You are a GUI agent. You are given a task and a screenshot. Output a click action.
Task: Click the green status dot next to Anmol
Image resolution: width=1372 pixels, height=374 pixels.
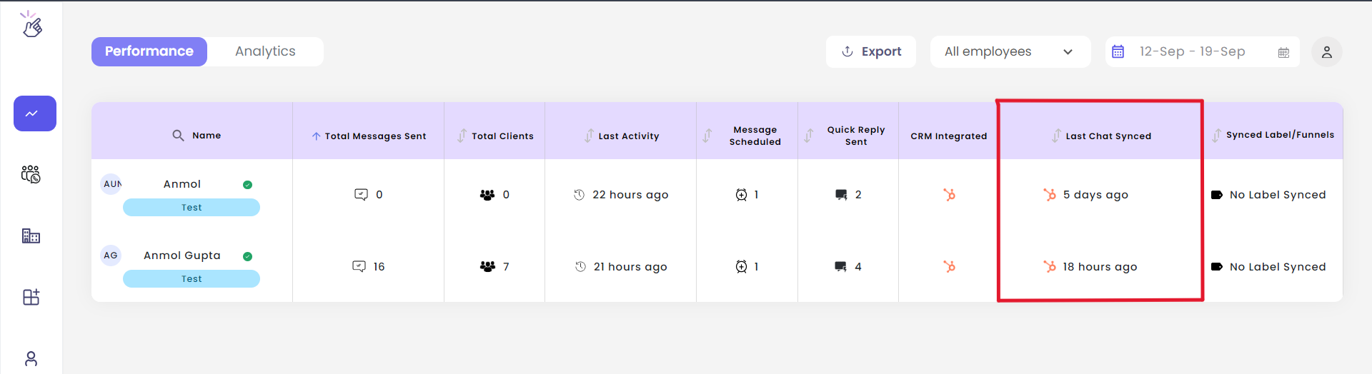[x=247, y=185]
